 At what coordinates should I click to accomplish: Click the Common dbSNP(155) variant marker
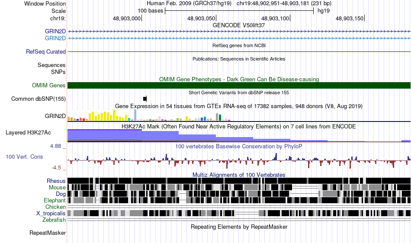tap(145, 99)
